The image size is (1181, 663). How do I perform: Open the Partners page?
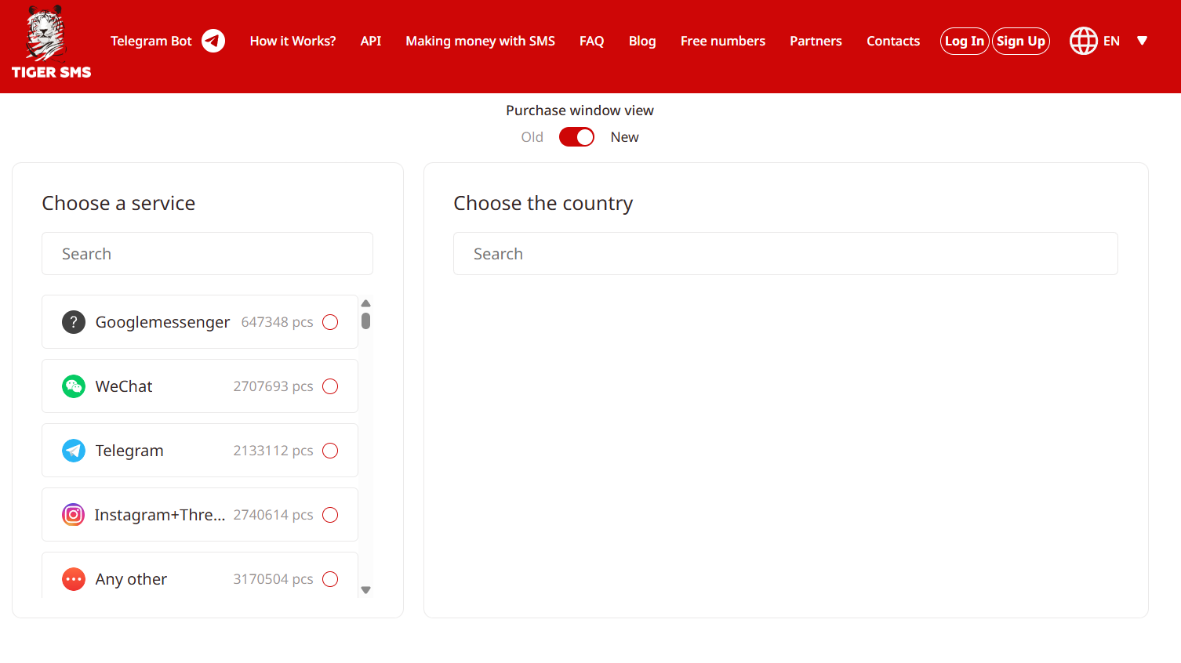(816, 41)
